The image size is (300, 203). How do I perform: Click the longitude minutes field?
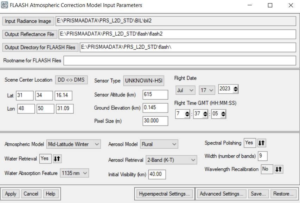click(45, 109)
